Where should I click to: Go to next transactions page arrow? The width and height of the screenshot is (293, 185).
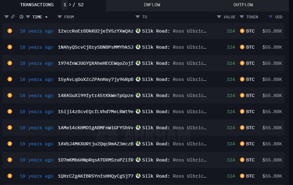point(70,5)
